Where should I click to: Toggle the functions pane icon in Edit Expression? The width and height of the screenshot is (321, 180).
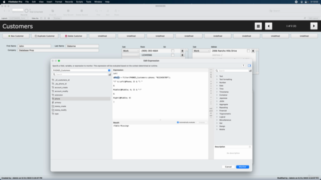(x=249, y=65)
